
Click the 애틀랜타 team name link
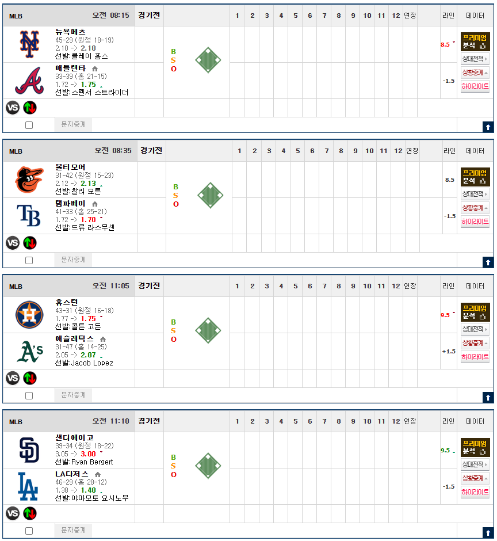(x=71, y=68)
